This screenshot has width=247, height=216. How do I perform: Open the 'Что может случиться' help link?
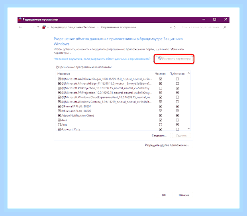tap(102, 59)
